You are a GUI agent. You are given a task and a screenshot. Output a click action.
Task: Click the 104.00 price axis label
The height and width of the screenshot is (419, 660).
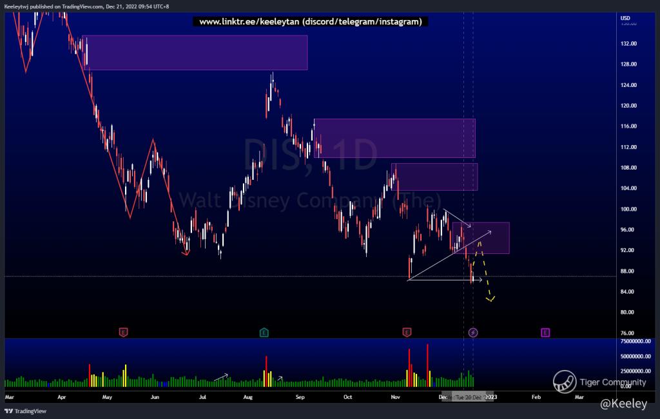pyautogui.click(x=628, y=188)
